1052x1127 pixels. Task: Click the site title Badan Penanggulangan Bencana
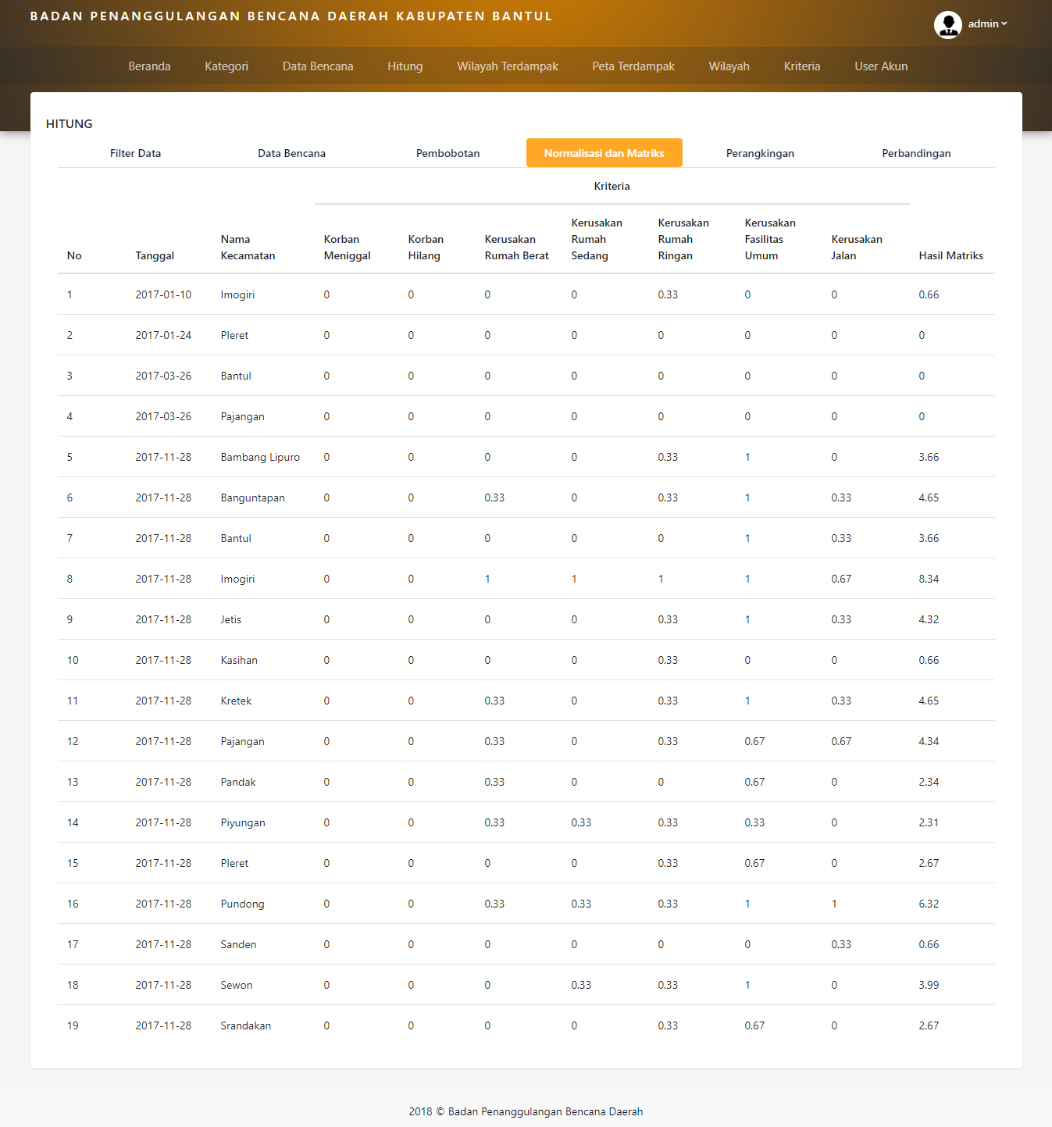pos(291,16)
